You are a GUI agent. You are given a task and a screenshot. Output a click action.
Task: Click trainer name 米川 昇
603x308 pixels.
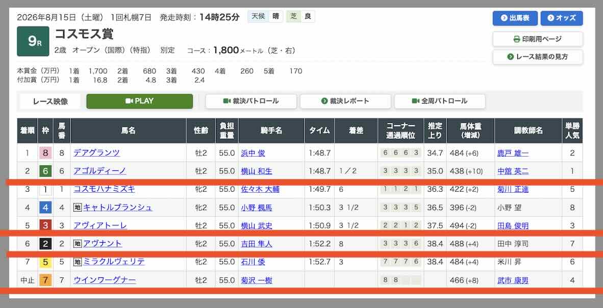pos(510,262)
